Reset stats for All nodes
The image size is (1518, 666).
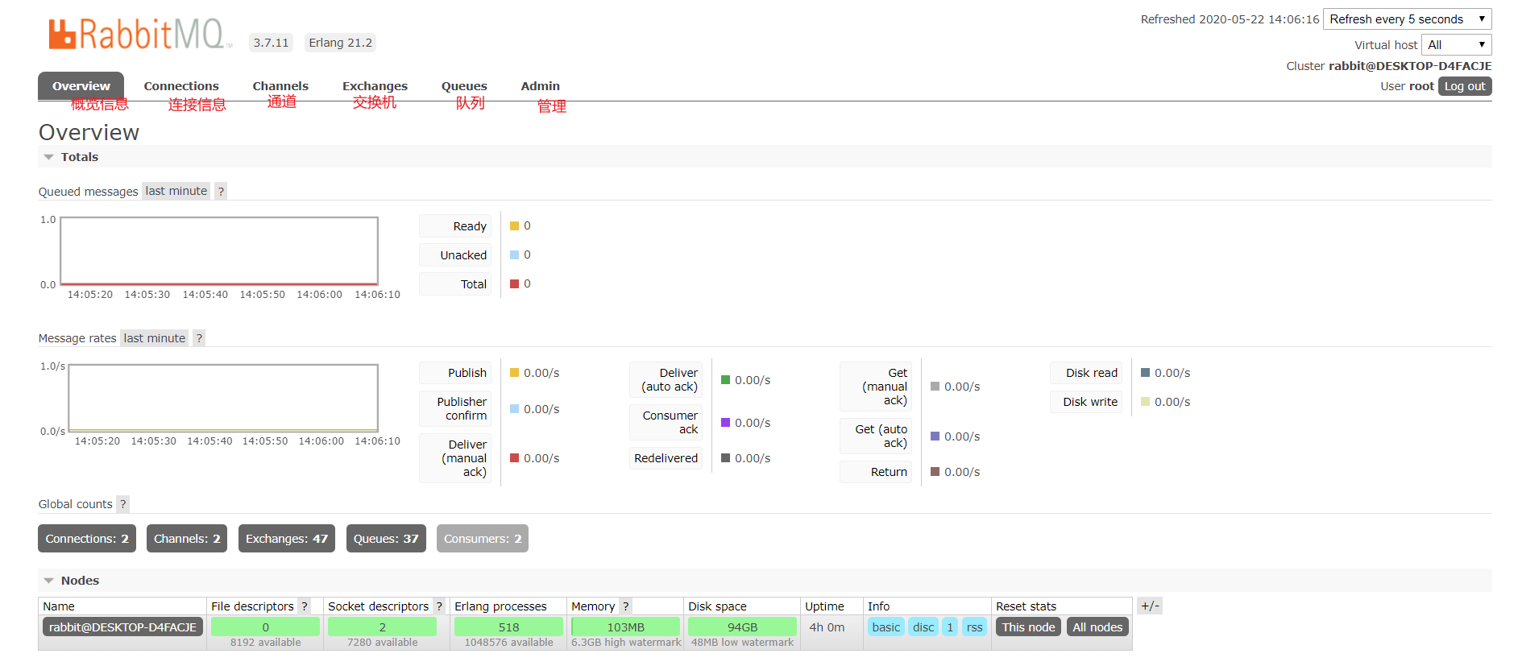1097,627
